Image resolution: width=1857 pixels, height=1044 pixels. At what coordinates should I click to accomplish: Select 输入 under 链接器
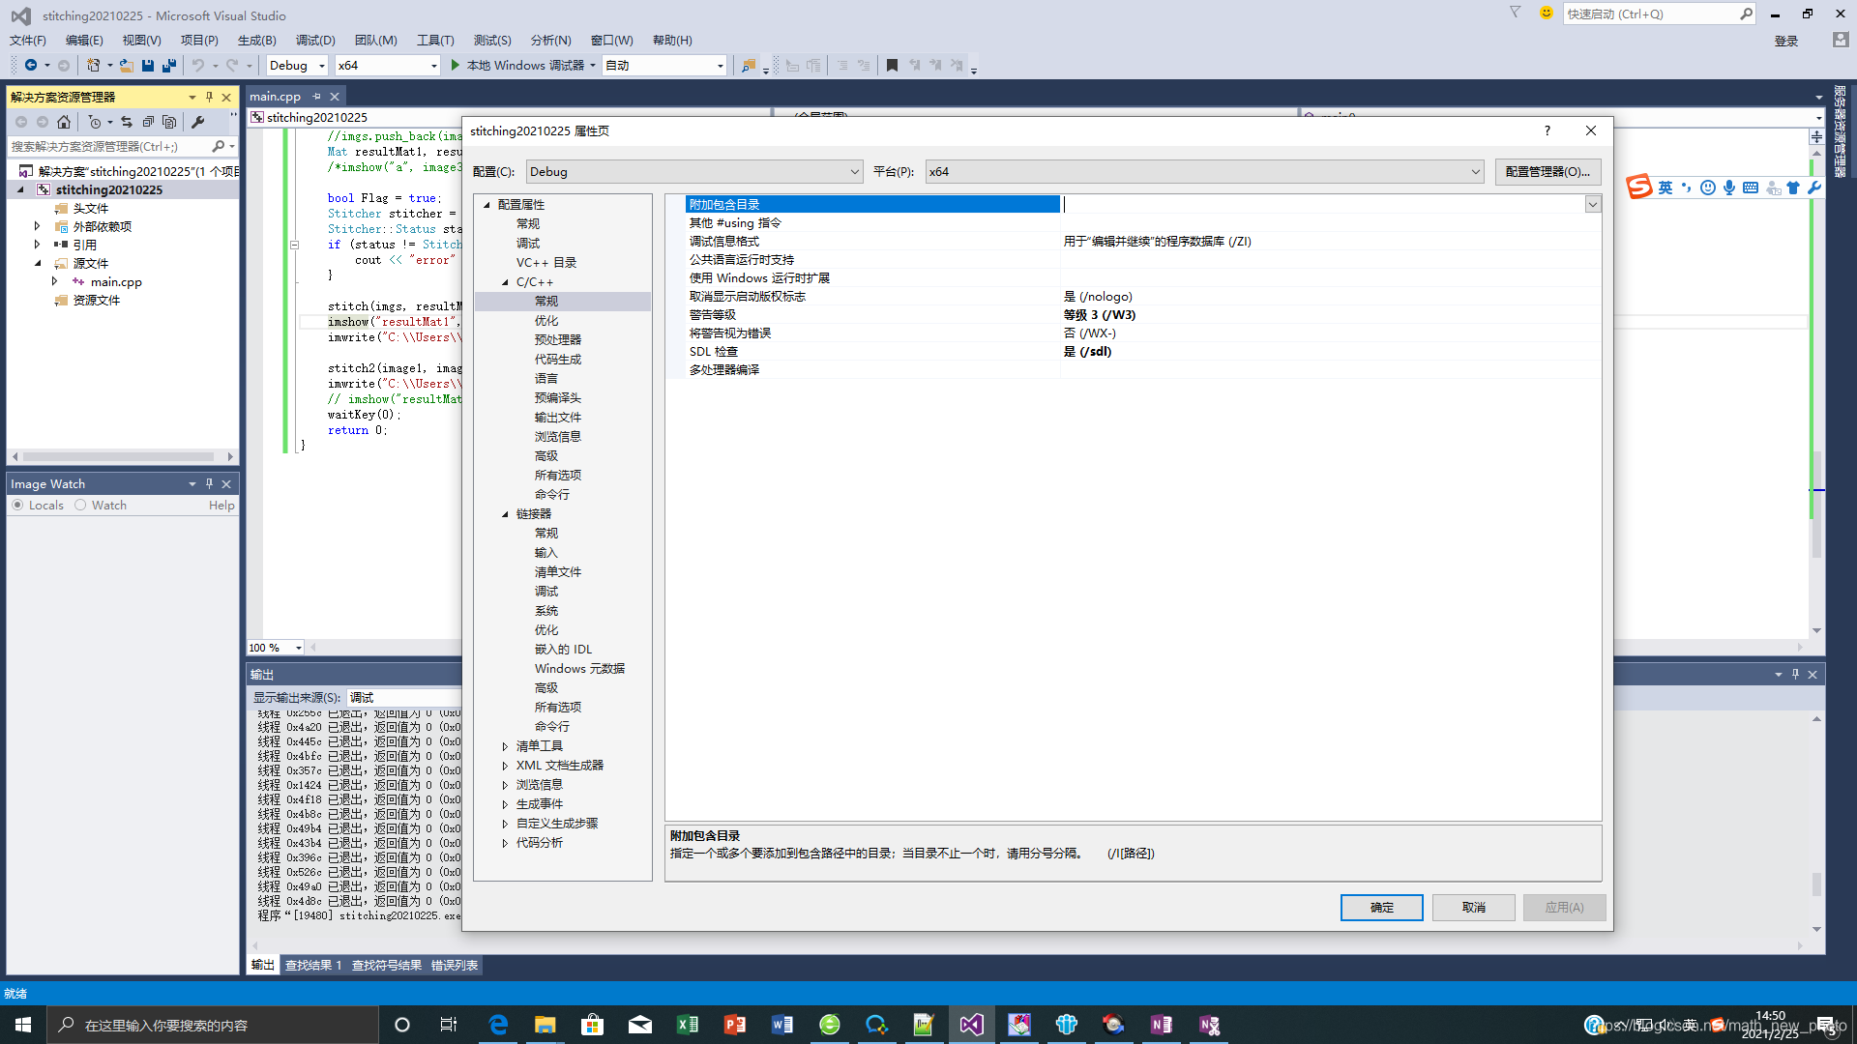coord(545,553)
